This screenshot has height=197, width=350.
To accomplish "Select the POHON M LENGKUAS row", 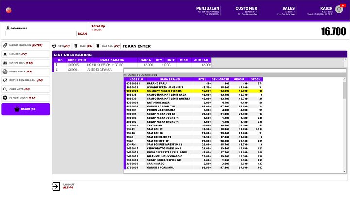I will [194, 110].
